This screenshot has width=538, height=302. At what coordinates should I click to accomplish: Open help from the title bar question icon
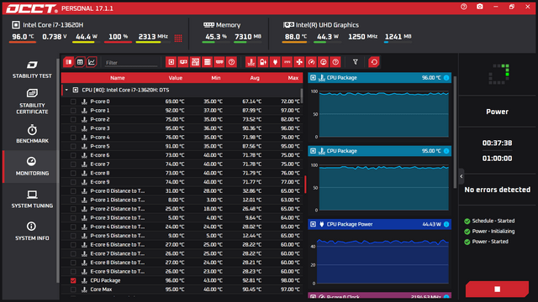click(x=463, y=7)
